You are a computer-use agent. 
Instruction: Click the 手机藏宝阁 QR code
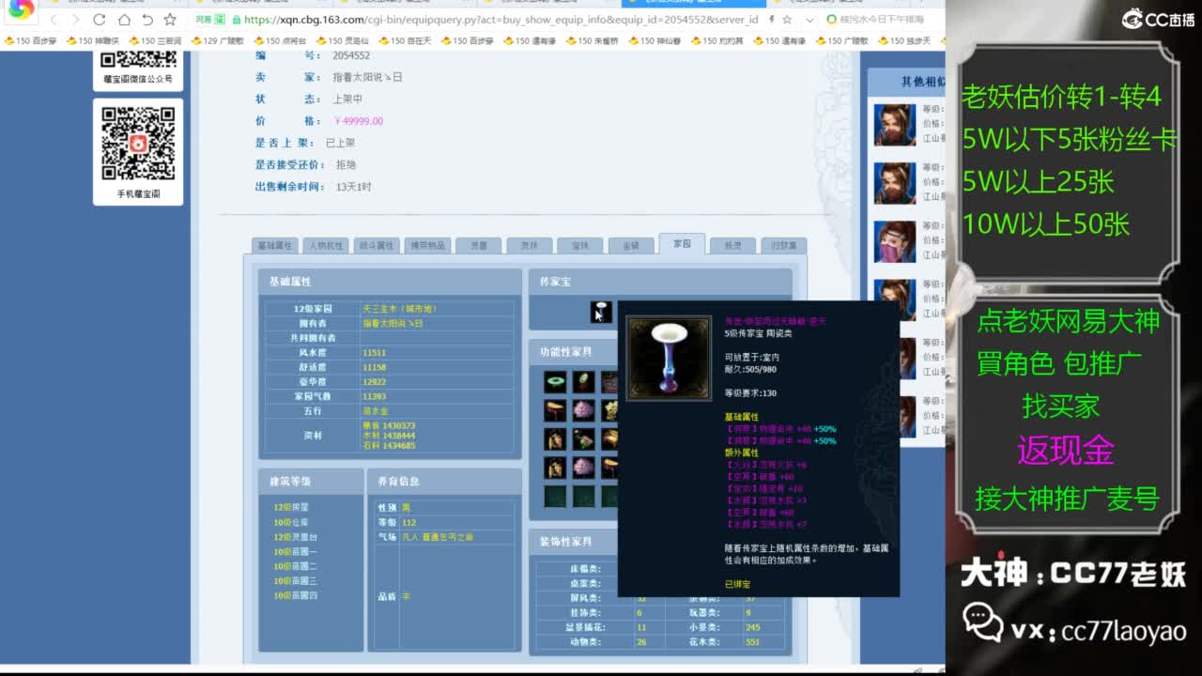pos(138,145)
